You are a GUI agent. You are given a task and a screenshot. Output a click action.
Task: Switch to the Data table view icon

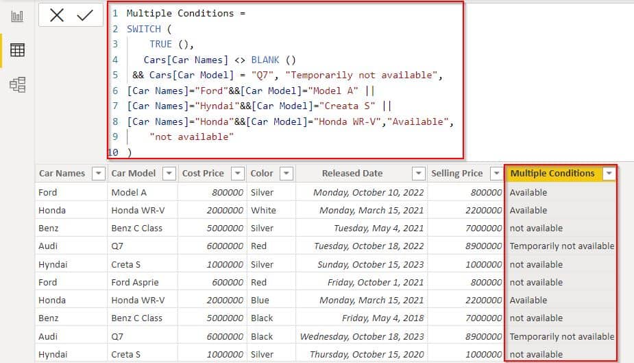point(17,50)
